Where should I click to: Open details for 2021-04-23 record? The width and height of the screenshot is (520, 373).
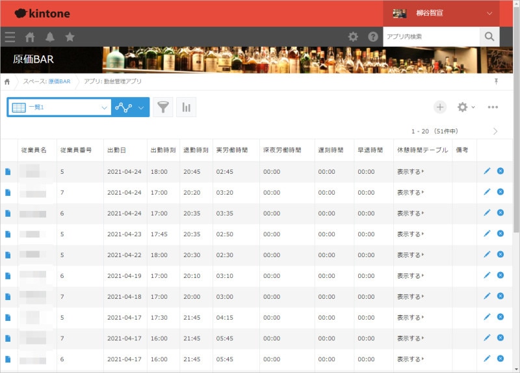(8, 234)
